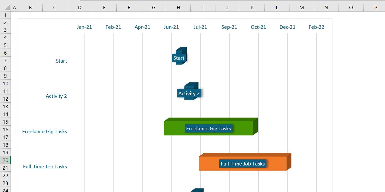Select row 1 header
The height and width of the screenshot is (192, 385).
click(5, 15)
